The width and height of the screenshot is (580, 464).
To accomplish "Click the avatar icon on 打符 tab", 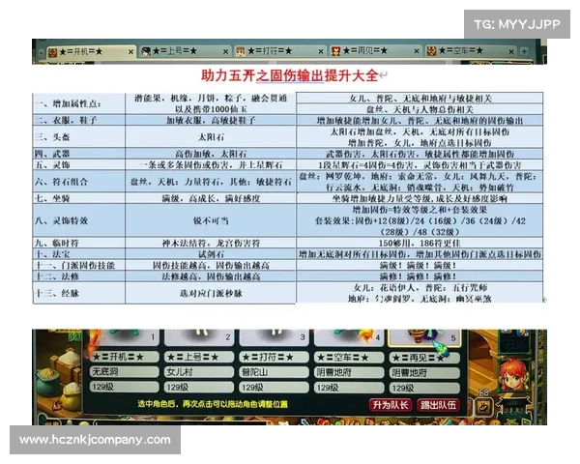I will pyautogui.click(x=241, y=52).
